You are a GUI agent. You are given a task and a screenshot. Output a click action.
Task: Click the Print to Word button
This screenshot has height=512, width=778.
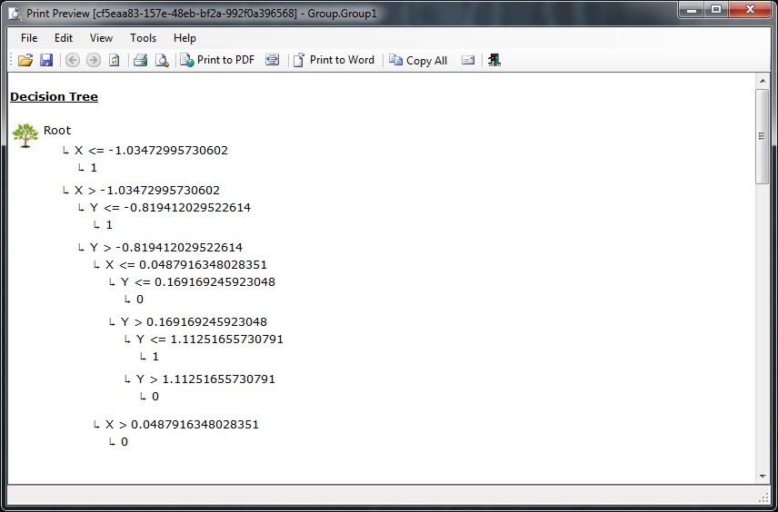tap(334, 61)
